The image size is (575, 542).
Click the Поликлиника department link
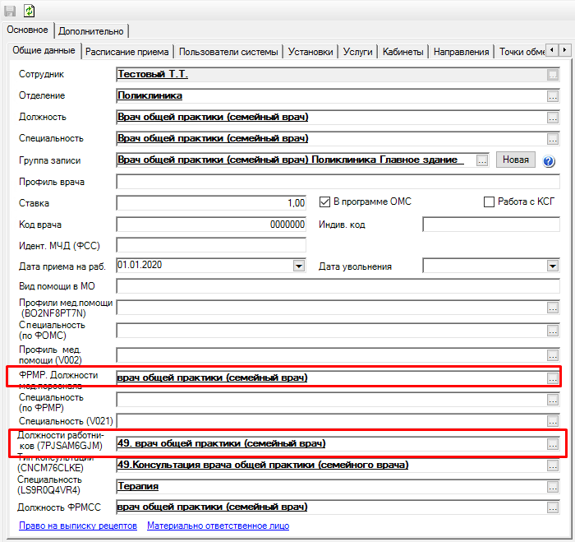[149, 95]
